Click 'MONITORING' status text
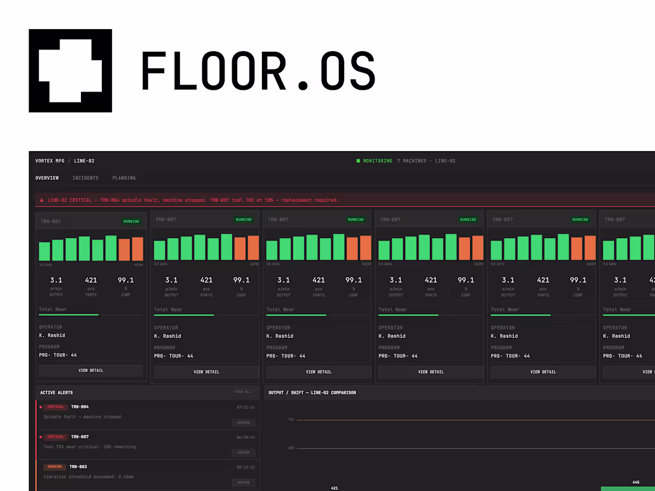The width and height of the screenshot is (655, 491). coord(378,161)
